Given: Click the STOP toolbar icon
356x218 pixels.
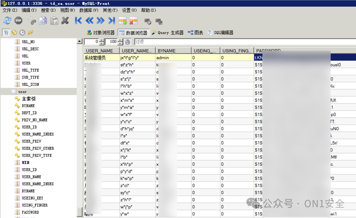Looking at the screenshot, I should pyautogui.click(x=18, y=21).
